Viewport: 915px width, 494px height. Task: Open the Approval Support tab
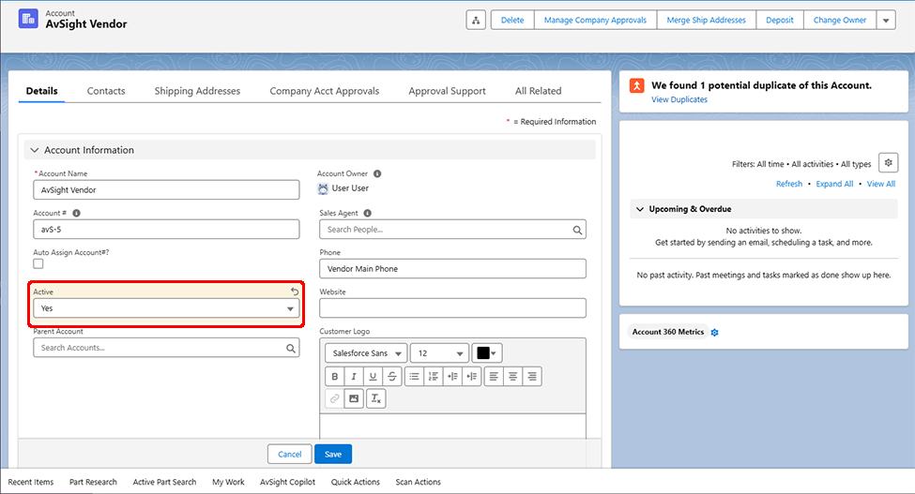click(x=447, y=91)
